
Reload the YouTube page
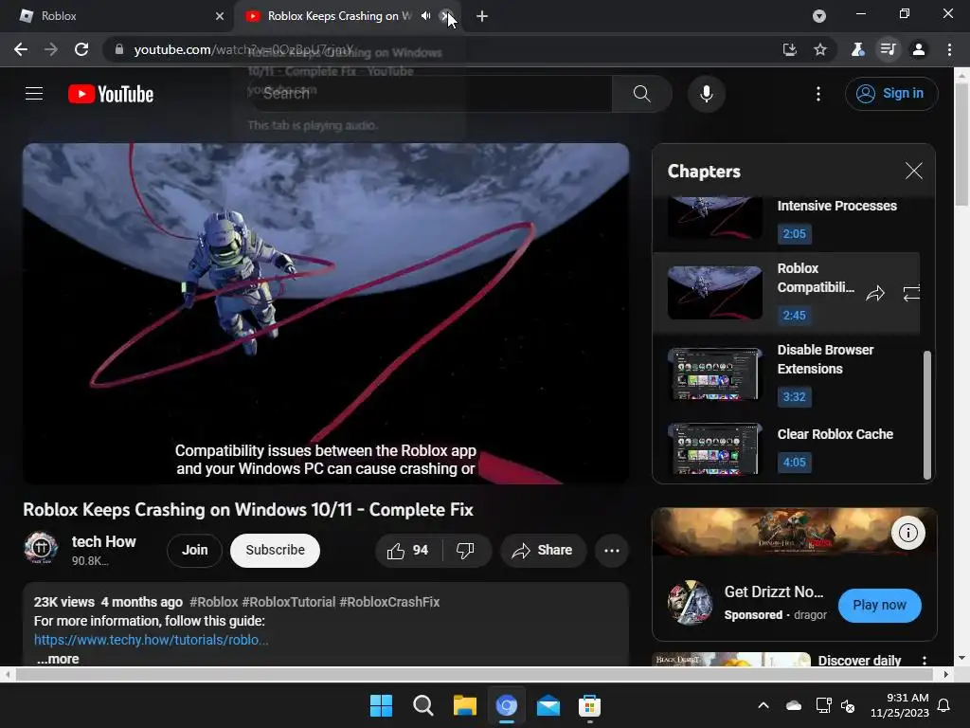coord(81,49)
